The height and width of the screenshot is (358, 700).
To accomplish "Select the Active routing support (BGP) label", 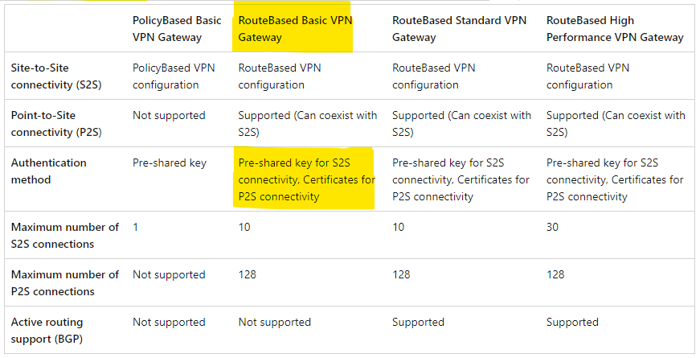I will (x=47, y=331).
